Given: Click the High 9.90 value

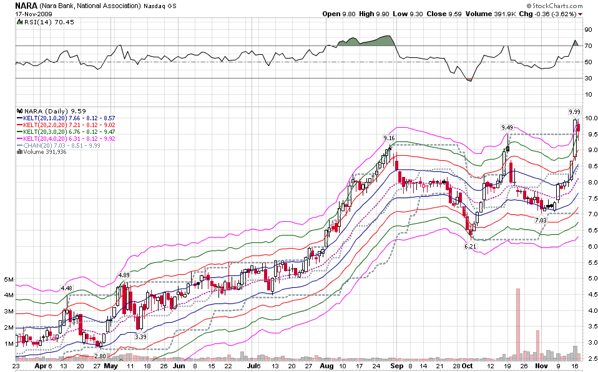Looking at the screenshot, I should point(374,14).
